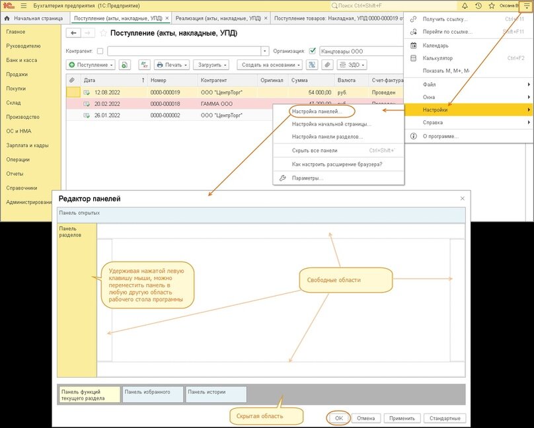Open the hamburger main menu icon
This screenshot has width=534, height=428.
[24, 6]
